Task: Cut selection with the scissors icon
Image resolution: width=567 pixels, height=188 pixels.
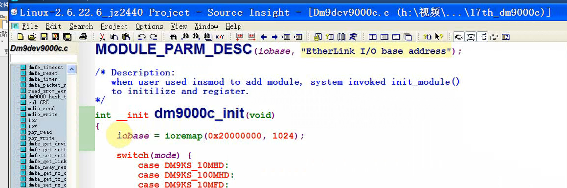Action: point(102,37)
